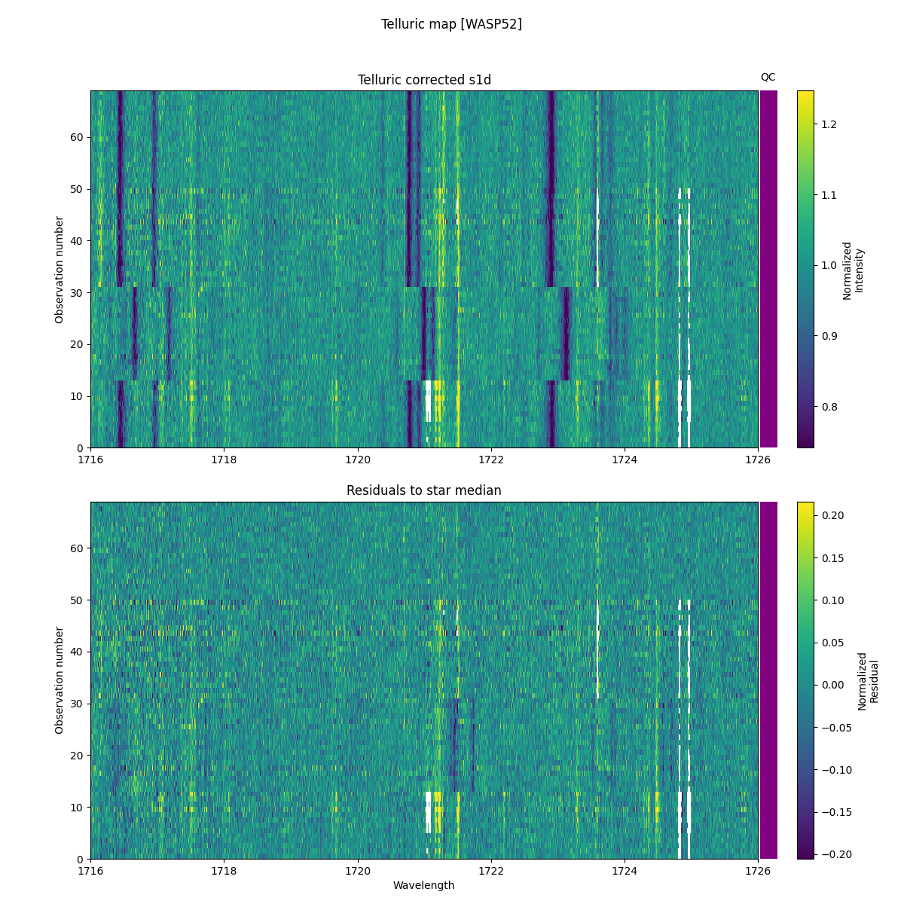Click the Normalized Intensity colorbar
Viewport: 904px width, 904px height.
click(805, 269)
